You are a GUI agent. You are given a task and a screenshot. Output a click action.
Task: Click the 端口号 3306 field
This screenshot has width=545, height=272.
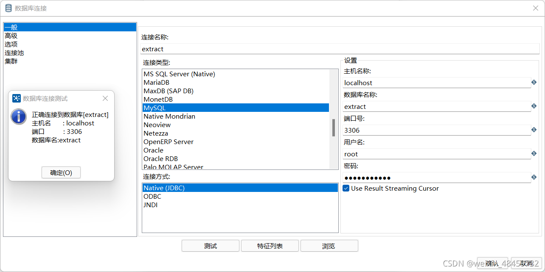click(x=437, y=130)
